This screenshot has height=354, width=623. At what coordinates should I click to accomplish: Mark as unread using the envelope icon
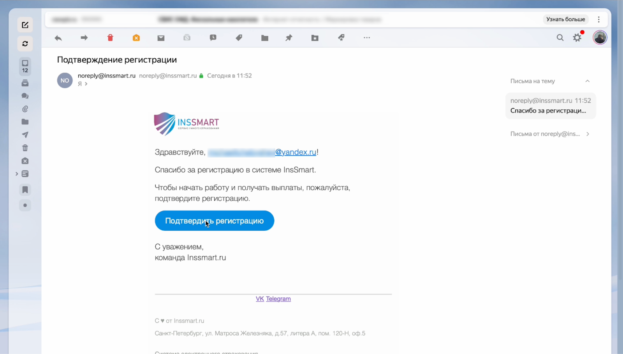tap(161, 38)
